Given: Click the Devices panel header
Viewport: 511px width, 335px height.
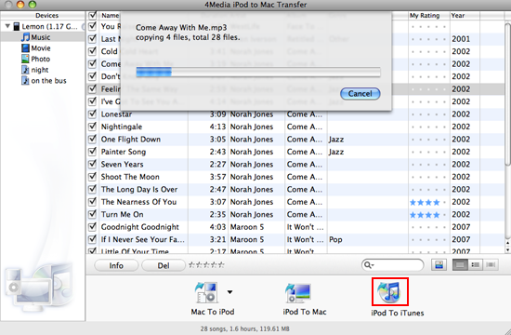Looking at the screenshot, I should [43, 15].
